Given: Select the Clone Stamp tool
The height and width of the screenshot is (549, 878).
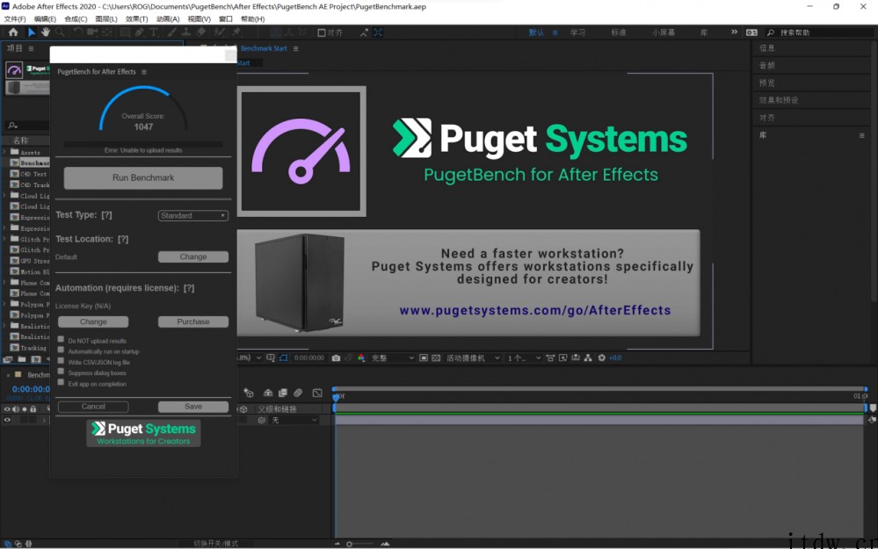Looking at the screenshot, I should [186, 33].
